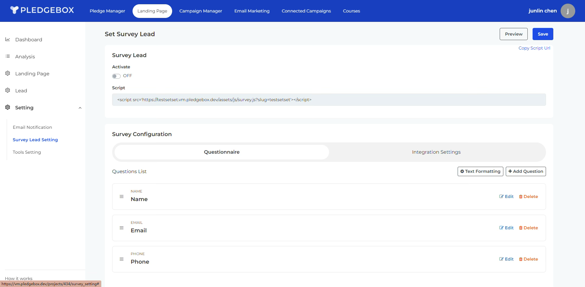Click the Setting gear icon in sidebar

coord(8,108)
